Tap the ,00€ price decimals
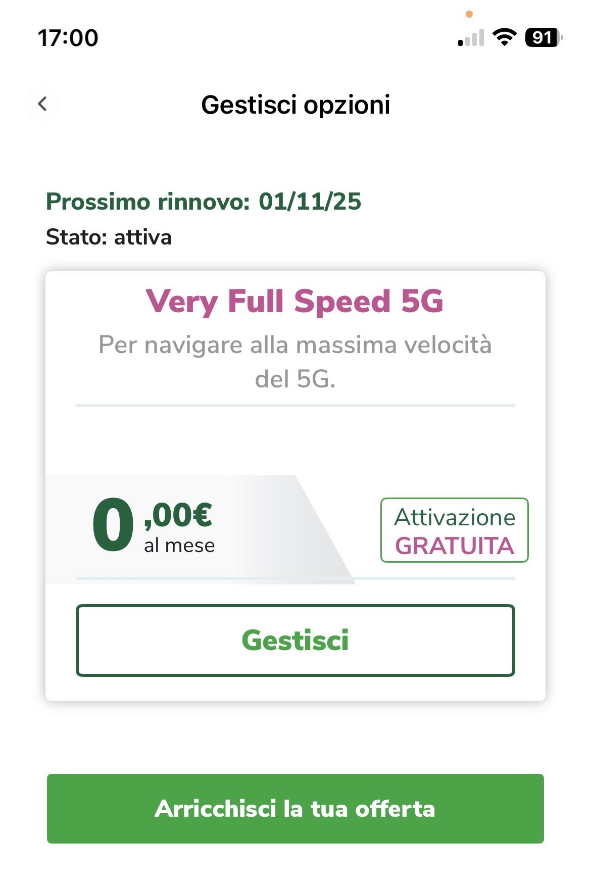Screen dimensions: 591x888 [178, 515]
